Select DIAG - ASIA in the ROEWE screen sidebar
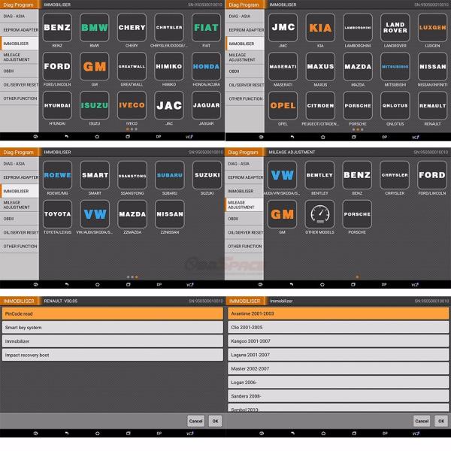The height and width of the screenshot is (451, 451). (x=20, y=164)
